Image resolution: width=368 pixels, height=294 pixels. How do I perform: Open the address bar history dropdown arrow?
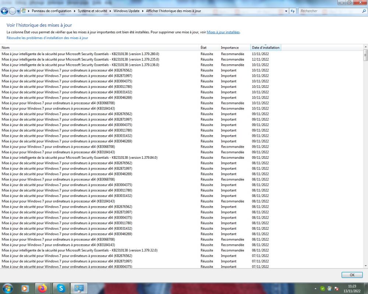click(x=286, y=11)
